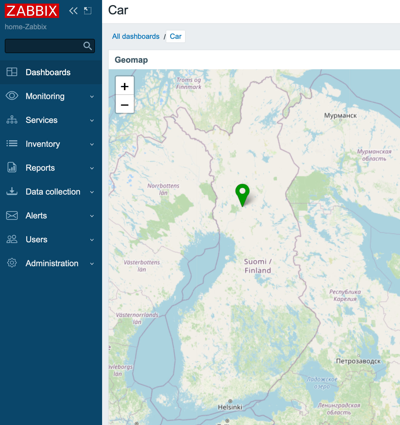This screenshot has width=400, height=425.
Task: Expand the Users menu chevron
Action: point(92,240)
